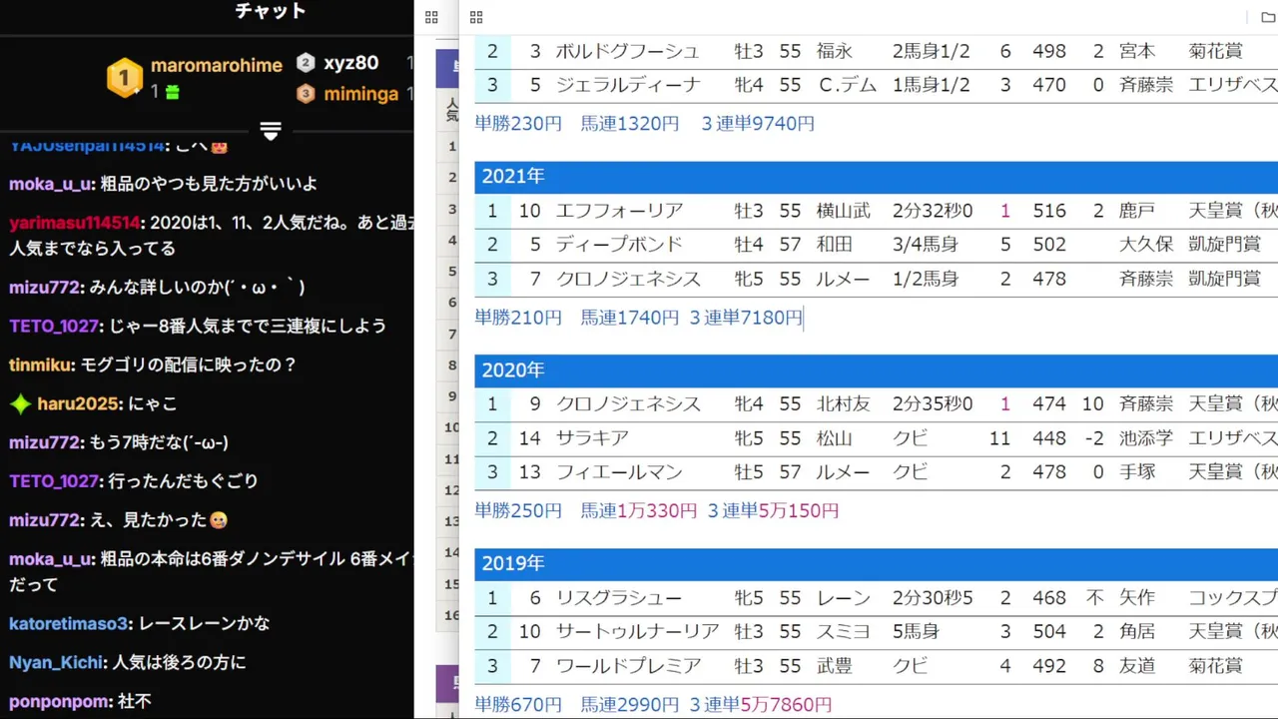Click the message レースレーンかな
Image resolution: width=1278 pixels, height=719 pixels.
pyautogui.click(x=204, y=623)
